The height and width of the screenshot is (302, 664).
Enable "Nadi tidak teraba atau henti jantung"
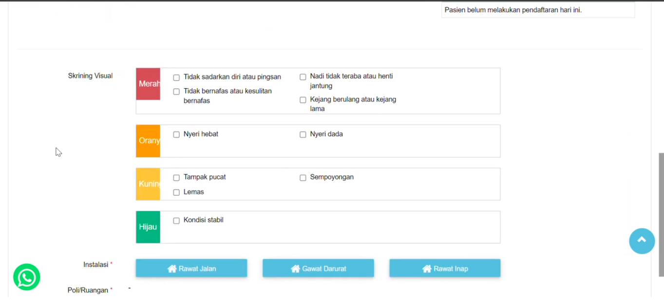point(303,77)
